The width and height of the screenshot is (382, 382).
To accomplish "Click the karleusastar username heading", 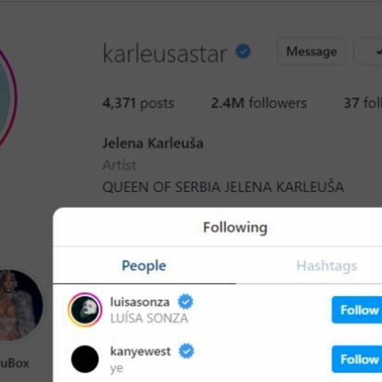I will pos(165,53).
